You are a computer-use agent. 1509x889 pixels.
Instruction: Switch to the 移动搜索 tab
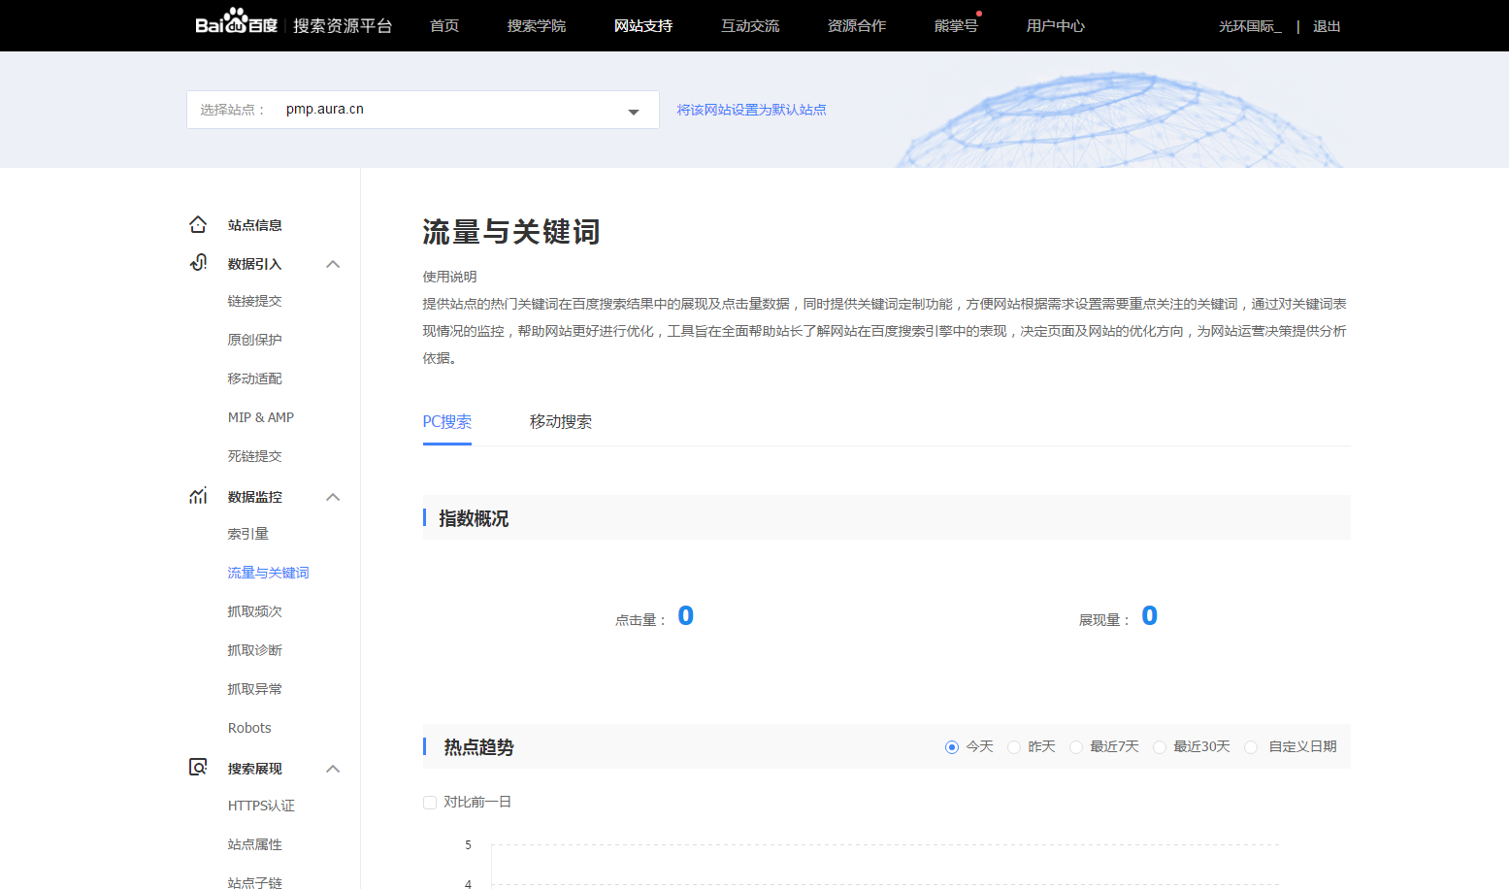click(560, 422)
